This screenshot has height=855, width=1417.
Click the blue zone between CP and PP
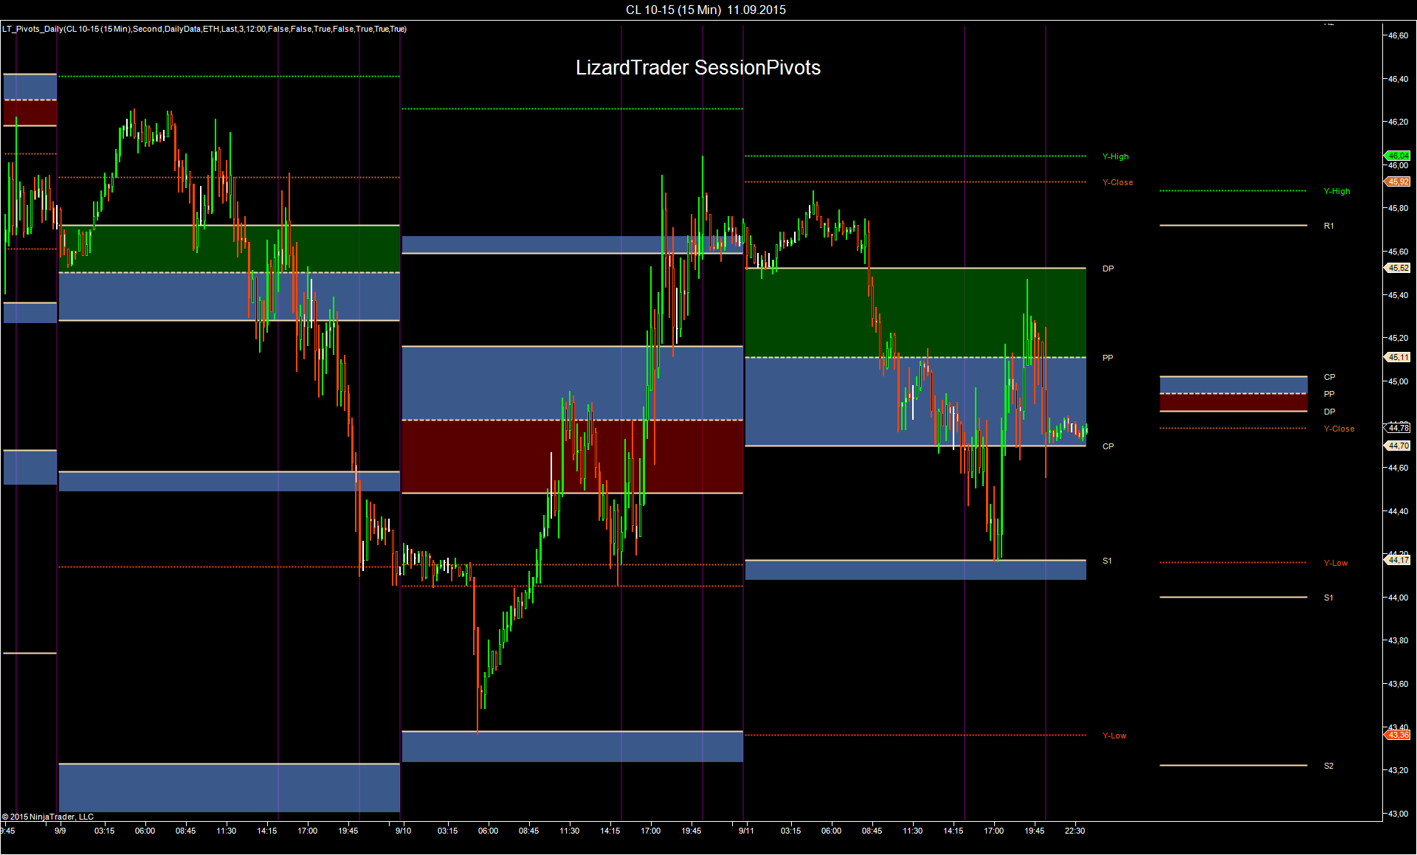click(1232, 384)
